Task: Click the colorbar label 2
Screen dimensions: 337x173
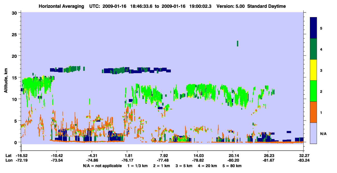Action: (x=321, y=91)
